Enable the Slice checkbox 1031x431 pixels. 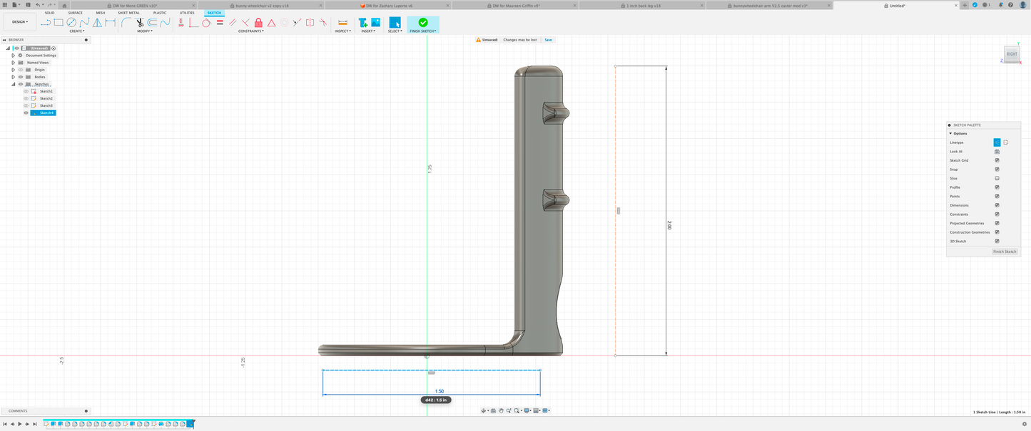997,179
